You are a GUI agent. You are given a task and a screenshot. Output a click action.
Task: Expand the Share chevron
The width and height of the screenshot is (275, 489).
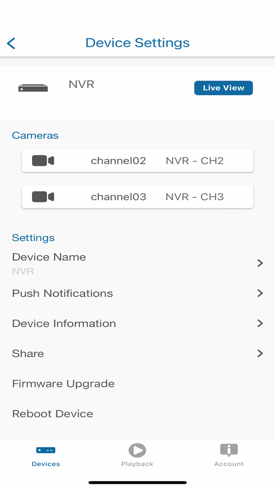pyautogui.click(x=260, y=353)
